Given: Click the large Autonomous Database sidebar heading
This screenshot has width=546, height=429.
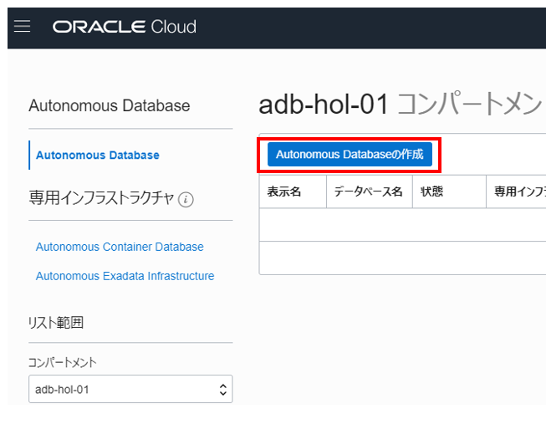Looking at the screenshot, I should (110, 106).
